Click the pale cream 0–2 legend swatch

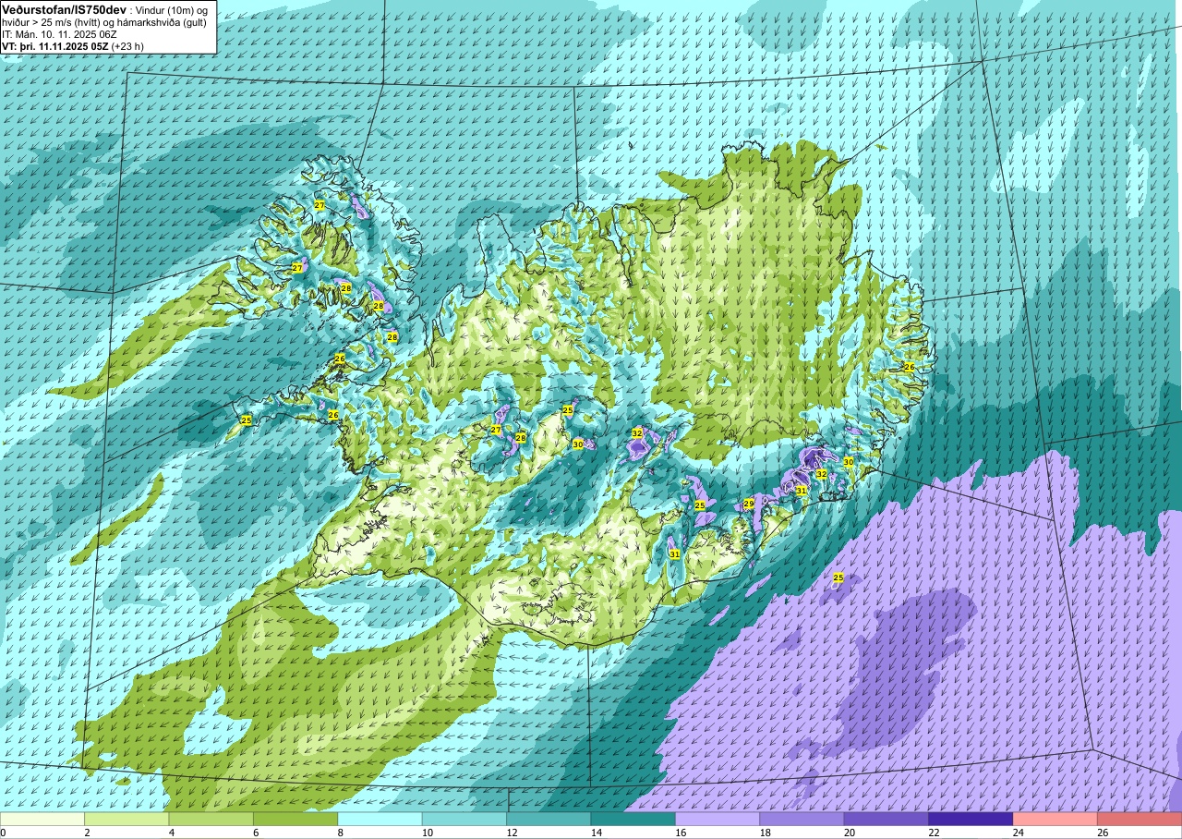coord(42,819)
